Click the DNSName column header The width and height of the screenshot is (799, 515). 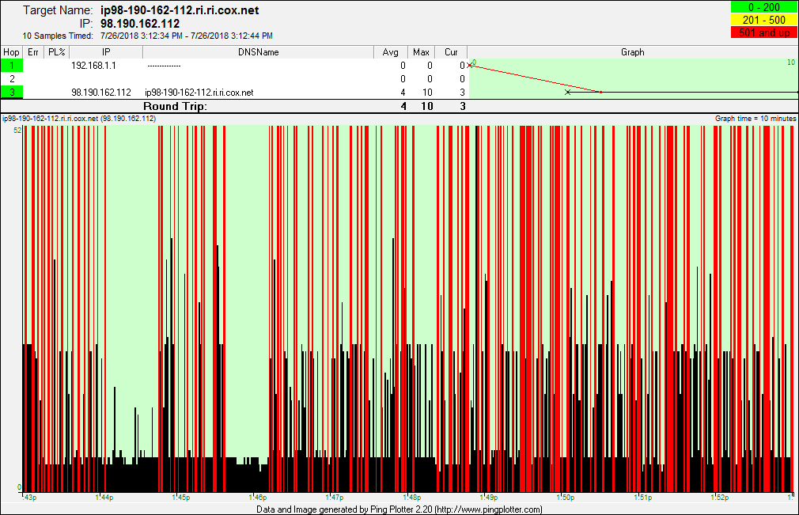coord(258,52)
